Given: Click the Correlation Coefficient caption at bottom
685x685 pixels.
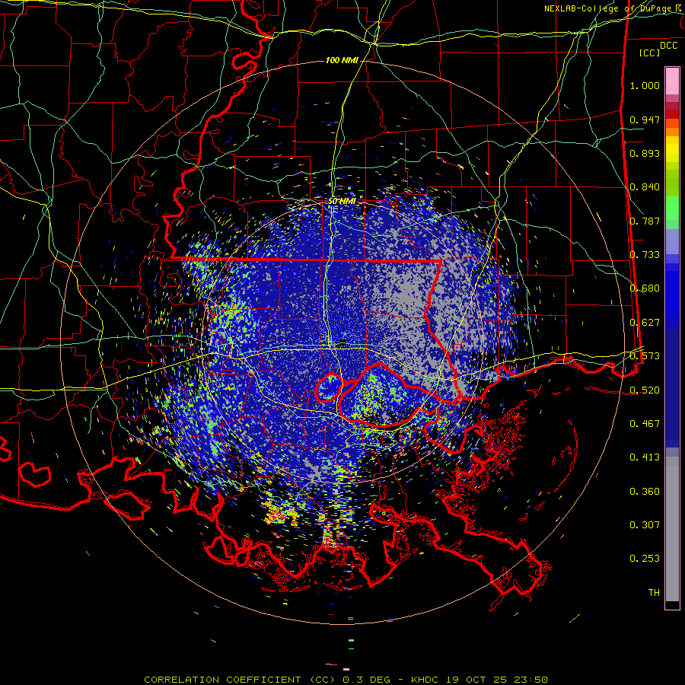Looking at the screenshot, I should [x=346, y=680].
